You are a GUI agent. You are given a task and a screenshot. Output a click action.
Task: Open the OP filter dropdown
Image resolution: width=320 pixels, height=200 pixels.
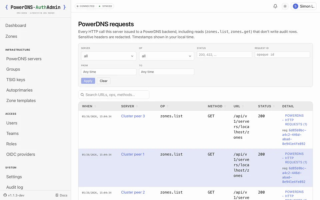[167, 56]
